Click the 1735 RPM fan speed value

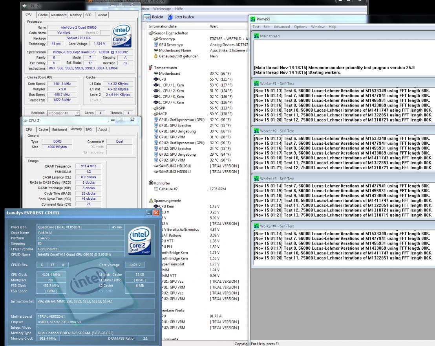tap(218, 189)
